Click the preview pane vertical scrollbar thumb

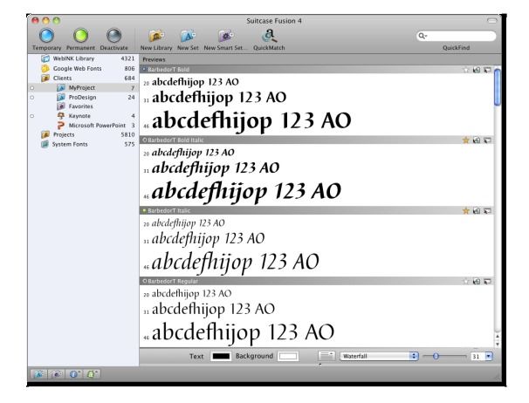[x=498, y=87]
